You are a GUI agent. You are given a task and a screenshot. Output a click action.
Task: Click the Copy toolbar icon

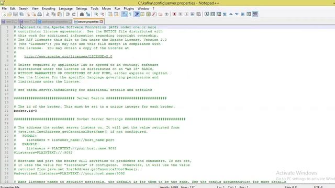53,14
